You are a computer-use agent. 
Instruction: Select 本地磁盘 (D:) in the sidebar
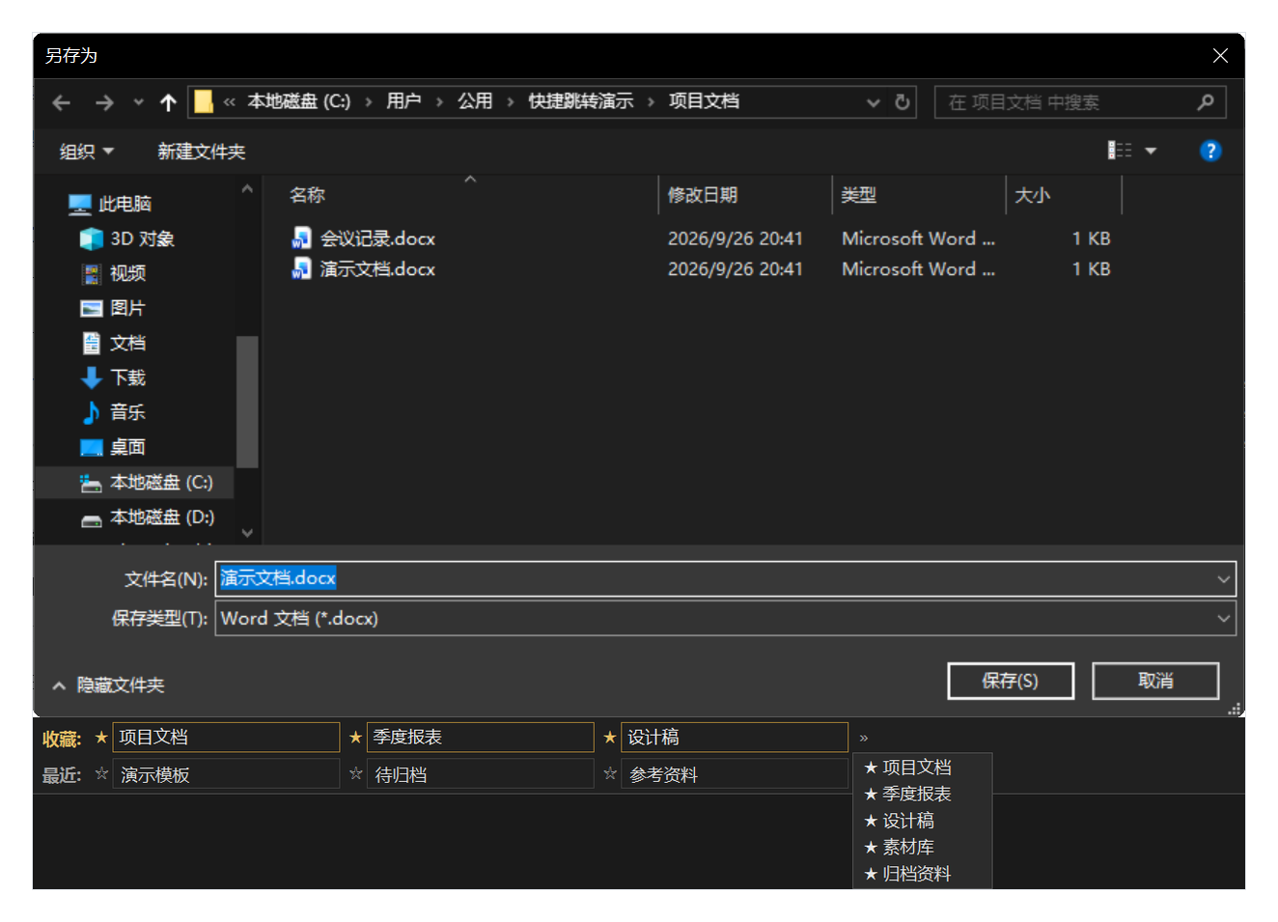point(148,517)
